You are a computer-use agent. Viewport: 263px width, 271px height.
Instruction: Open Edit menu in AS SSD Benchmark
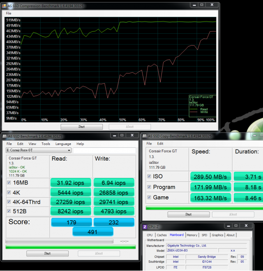point(20,144)
